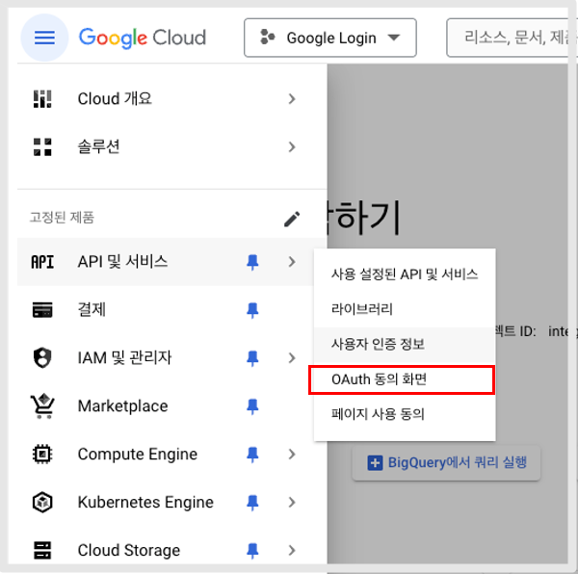Image resolution: width=578 pixels, height=574 pixels.
Task: Expand the Cloud 개요 submenu chevron
Action: pos(292,99)
